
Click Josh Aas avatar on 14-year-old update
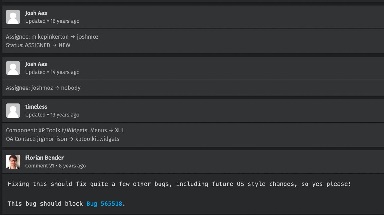tap(13, 68)
